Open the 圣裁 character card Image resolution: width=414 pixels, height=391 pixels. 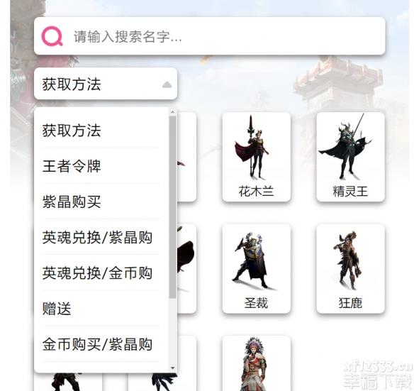(x=257, y=269)
